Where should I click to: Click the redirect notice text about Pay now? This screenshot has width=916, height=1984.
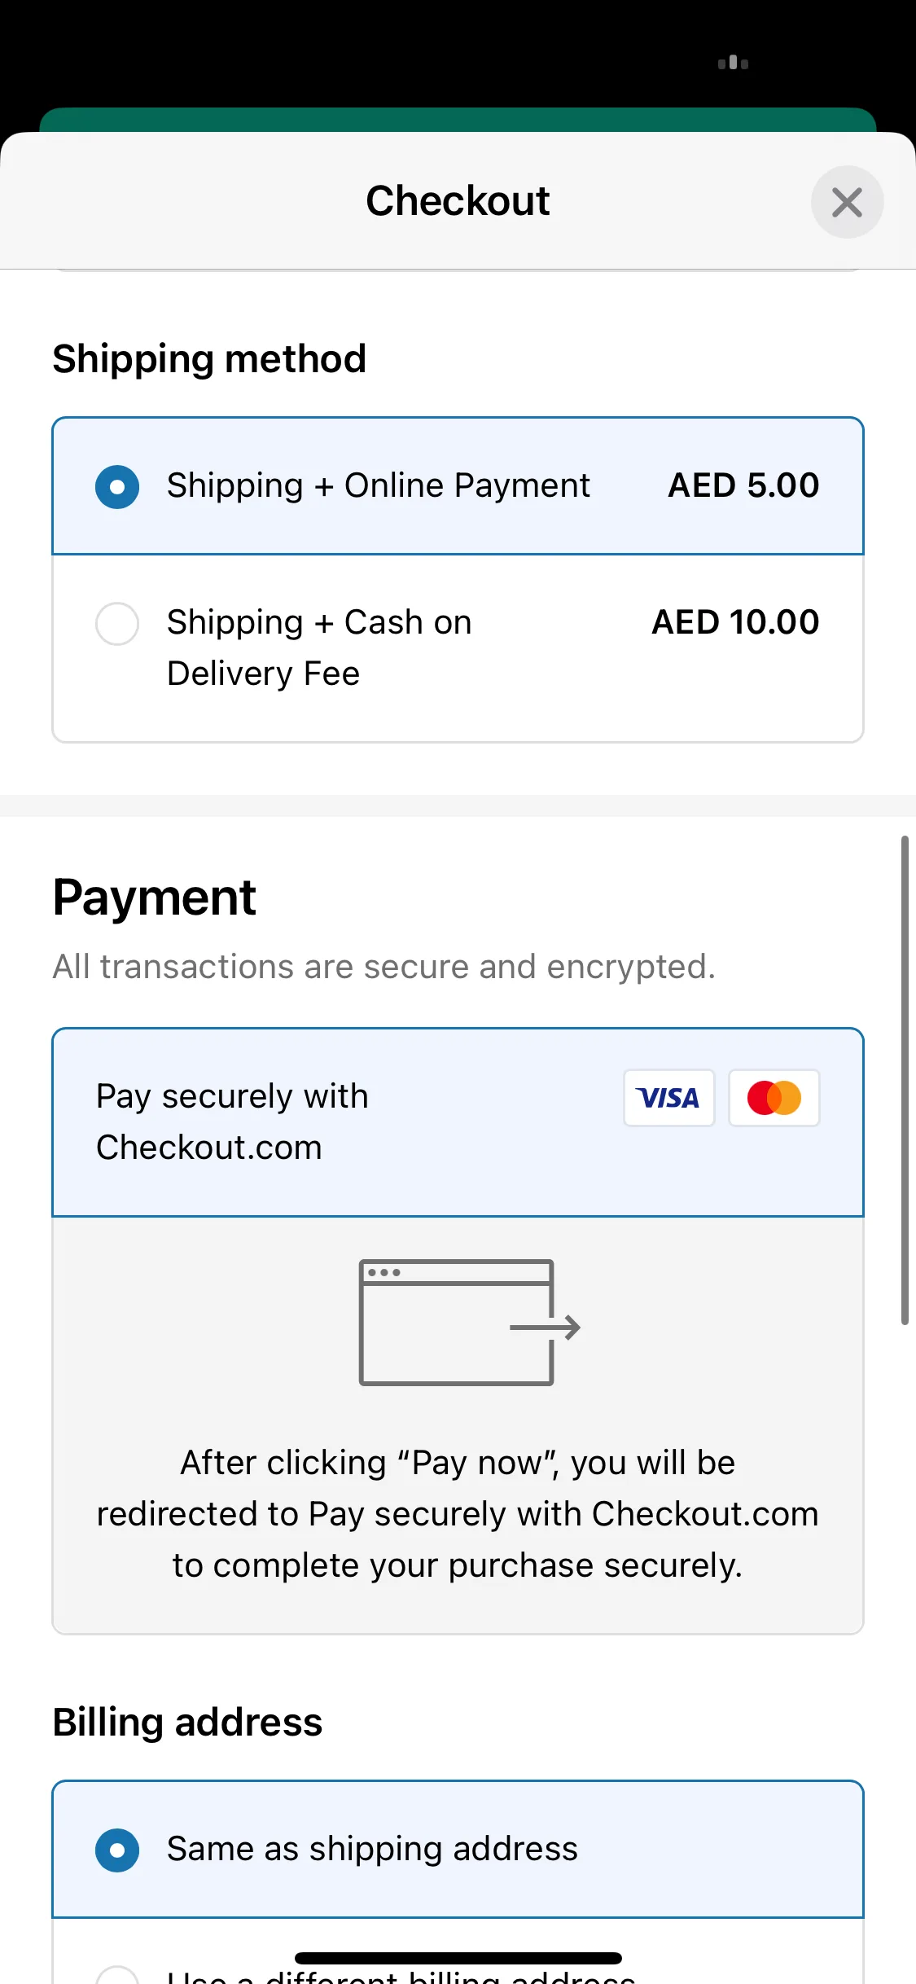tap(458, 1513)
